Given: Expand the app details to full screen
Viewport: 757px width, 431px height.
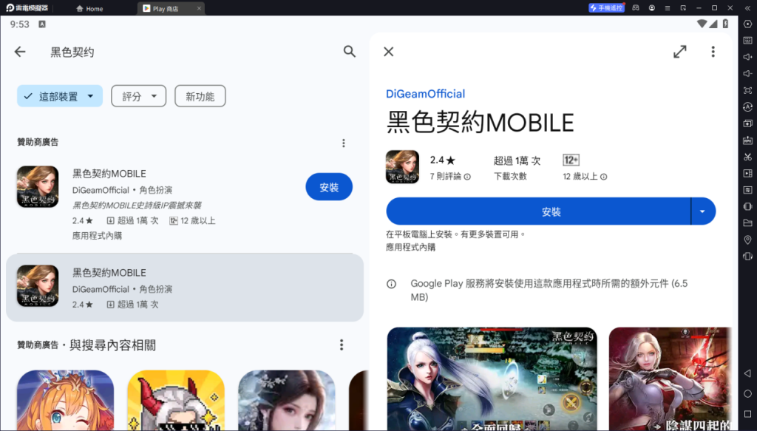Looking at the screenshot, I should point(680,52).
